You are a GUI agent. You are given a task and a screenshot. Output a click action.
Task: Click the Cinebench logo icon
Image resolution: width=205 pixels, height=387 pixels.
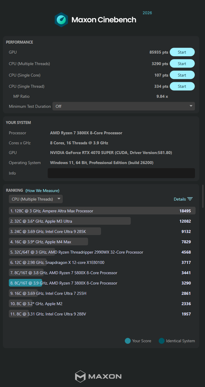tap(62, 20)
